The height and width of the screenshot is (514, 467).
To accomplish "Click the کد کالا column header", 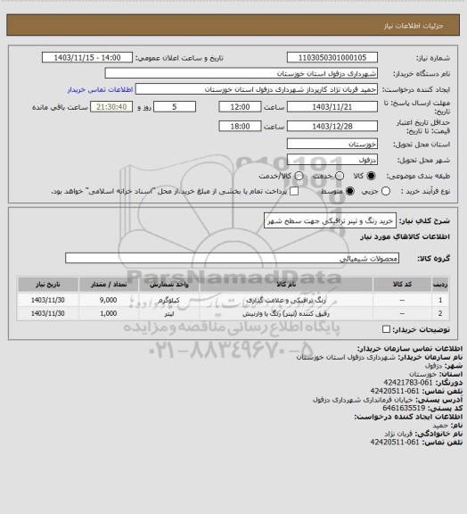I will (402, 284).
